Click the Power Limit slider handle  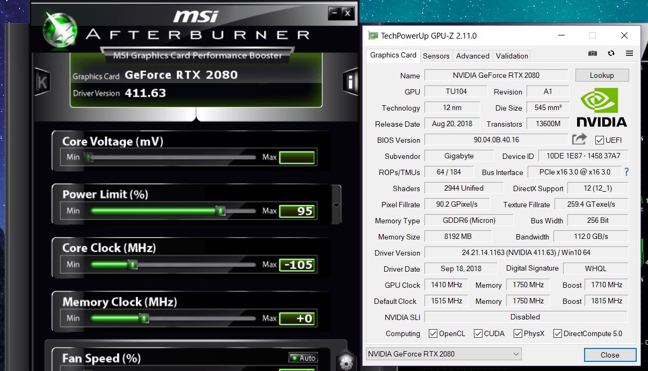coord(221,210)
